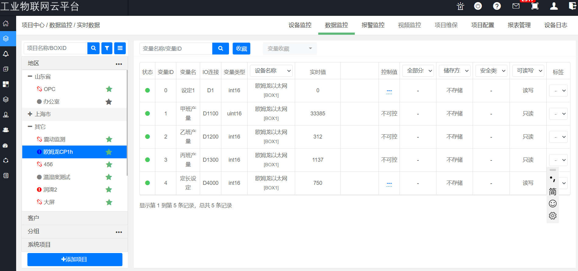Search variables with the magnifier button
Viewport: 578px width, 271px height.
220,48
